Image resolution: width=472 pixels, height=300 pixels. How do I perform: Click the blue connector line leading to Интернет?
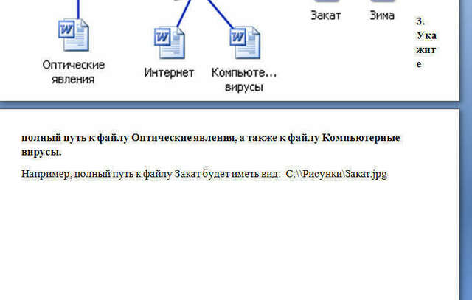click(x=184, y=14)
